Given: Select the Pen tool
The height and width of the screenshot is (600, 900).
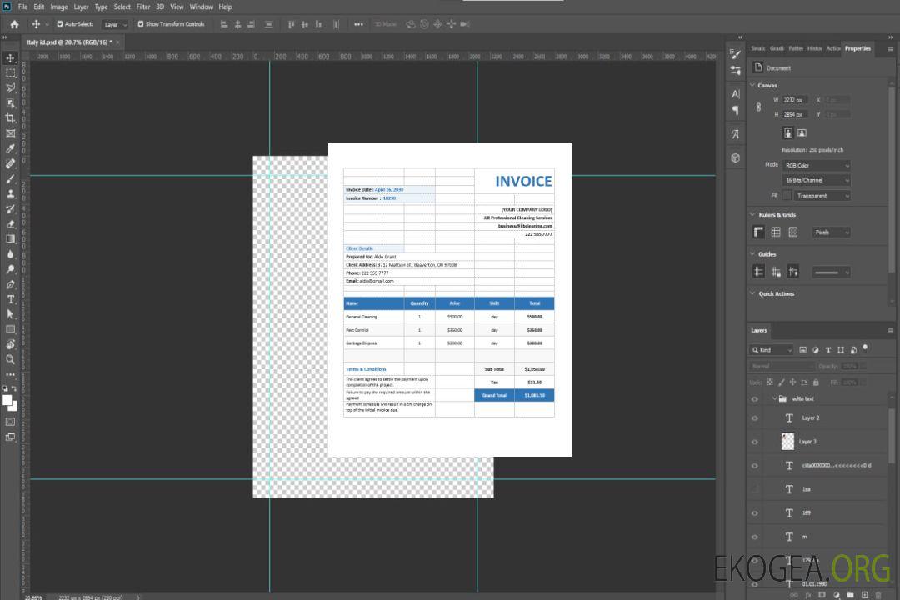Looking at the screenshot, I should [x=10, y=283].
